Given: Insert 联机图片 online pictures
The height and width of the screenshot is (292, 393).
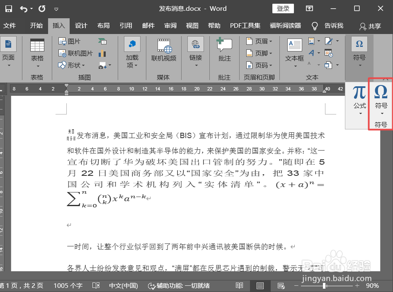Looking at the screenshot, I should pos(75,53).
